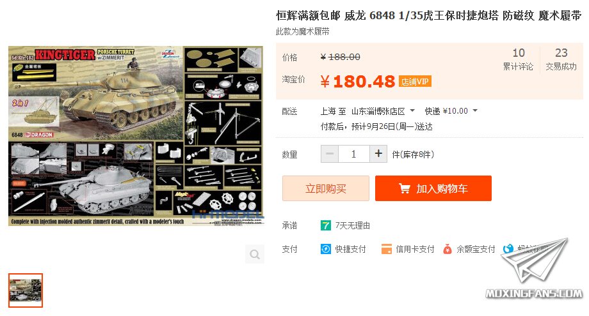Click the quantity input field showing 1

tap(354, 154)
